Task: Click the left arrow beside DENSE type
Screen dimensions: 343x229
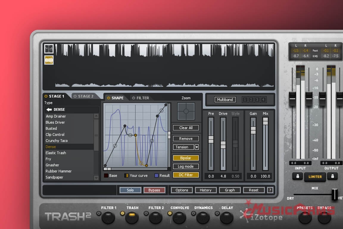Action: point(49,109)
